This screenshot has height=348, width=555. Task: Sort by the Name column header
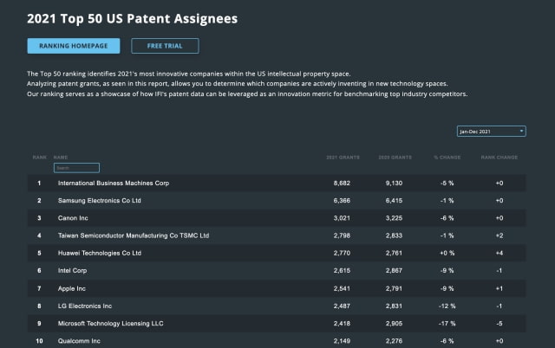tap(61, 158)
